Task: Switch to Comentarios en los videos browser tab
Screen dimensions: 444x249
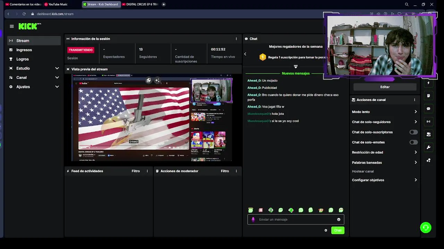Action: click(x=23, y=4)
